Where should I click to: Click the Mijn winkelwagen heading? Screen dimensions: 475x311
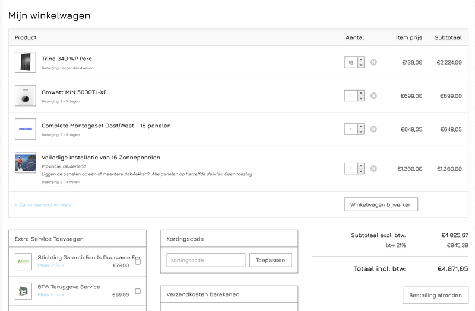49,16
